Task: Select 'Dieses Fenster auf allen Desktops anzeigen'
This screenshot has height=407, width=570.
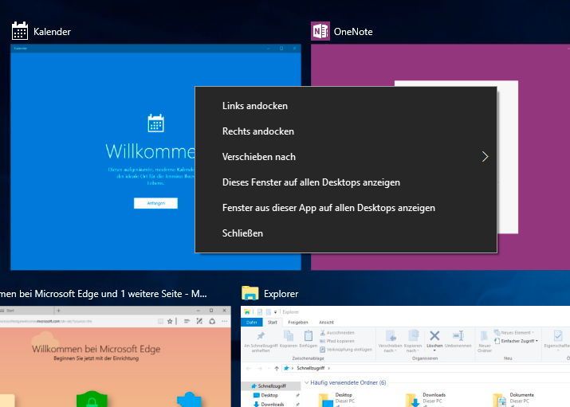Action: pos(346,182)
